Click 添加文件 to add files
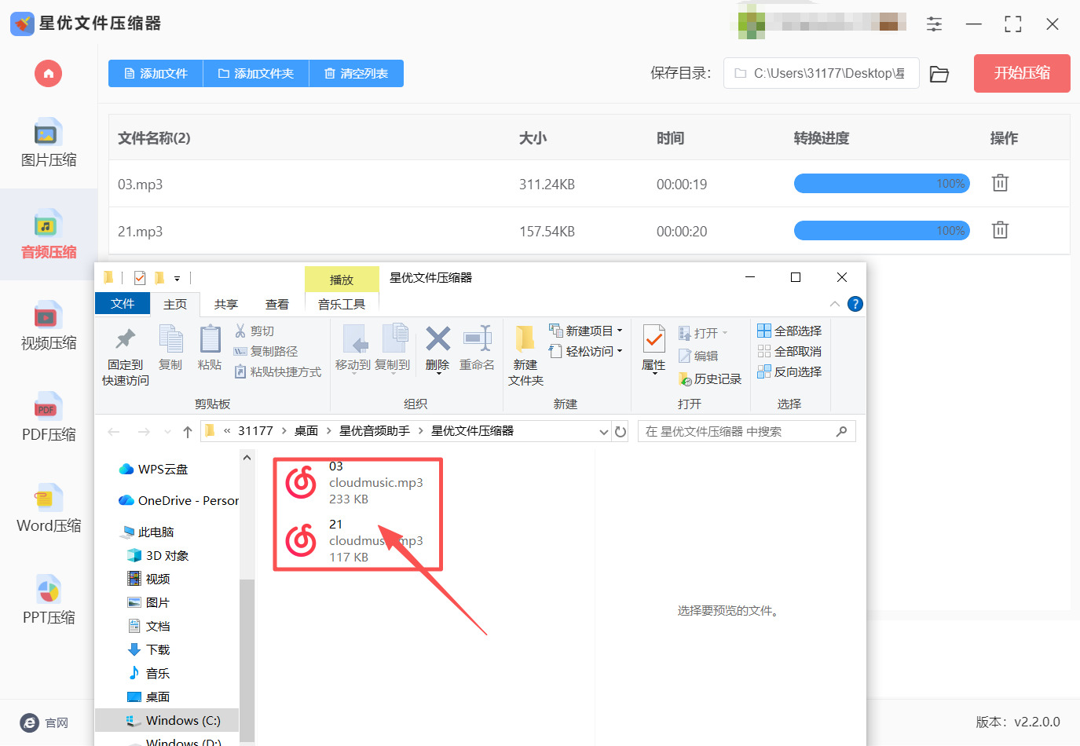 click(x=156, y=74)
